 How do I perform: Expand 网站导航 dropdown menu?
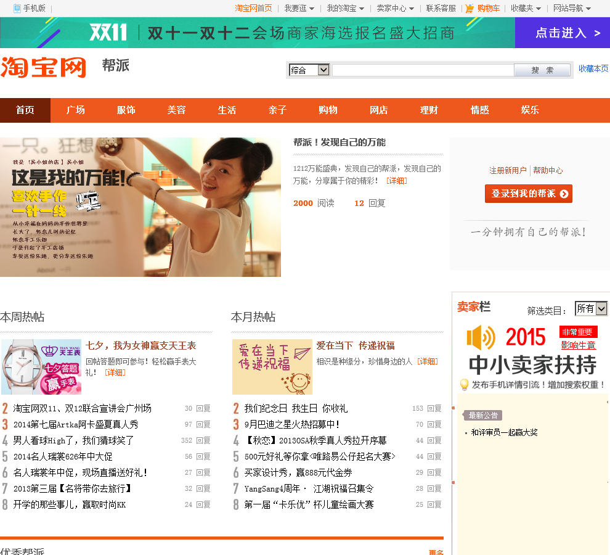(572, 8)
